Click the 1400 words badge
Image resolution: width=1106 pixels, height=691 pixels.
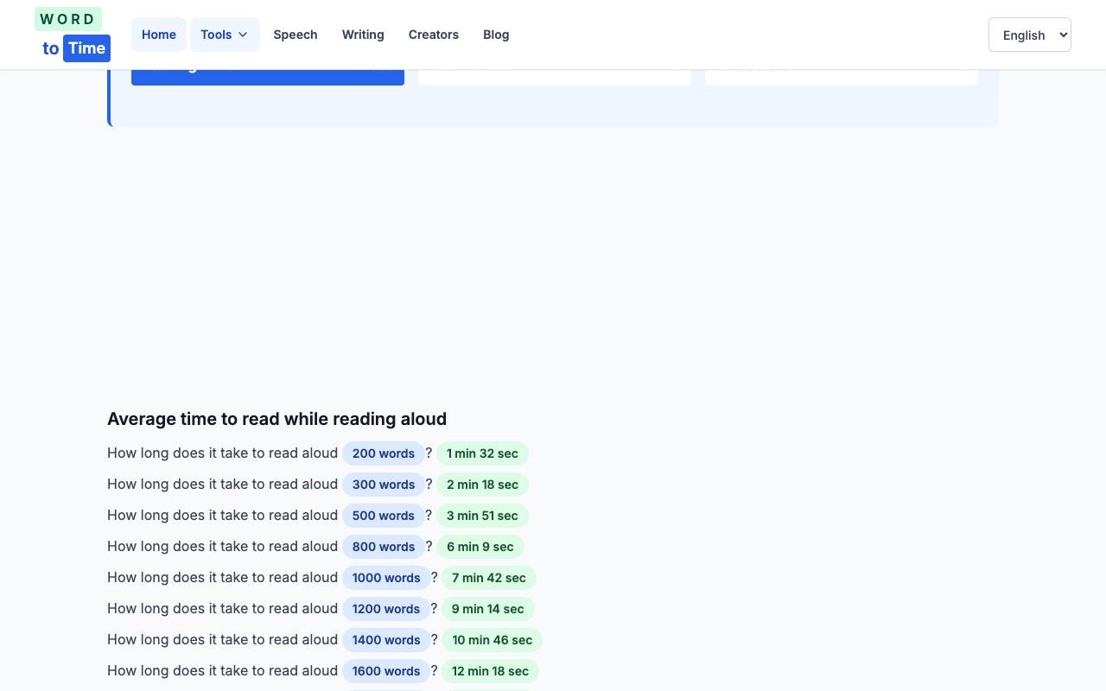coord(386,640)
